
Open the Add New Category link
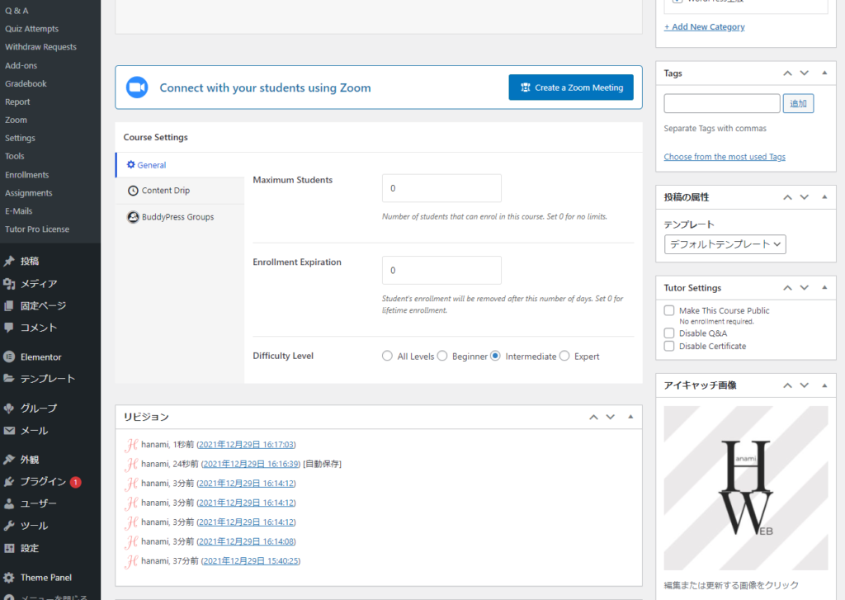[704, 27]
